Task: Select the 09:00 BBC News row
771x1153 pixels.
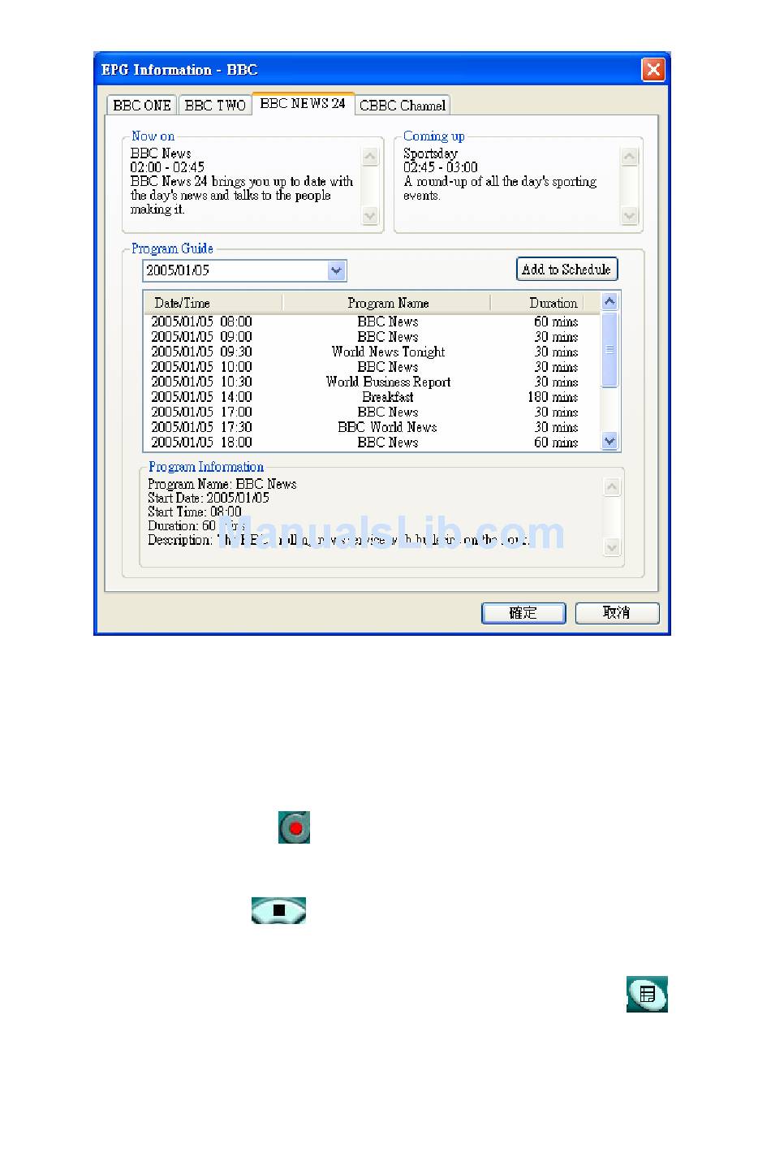Action: coord(372,337)
